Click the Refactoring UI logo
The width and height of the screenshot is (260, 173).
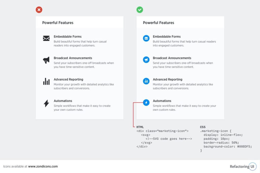(x=243, y=167)
